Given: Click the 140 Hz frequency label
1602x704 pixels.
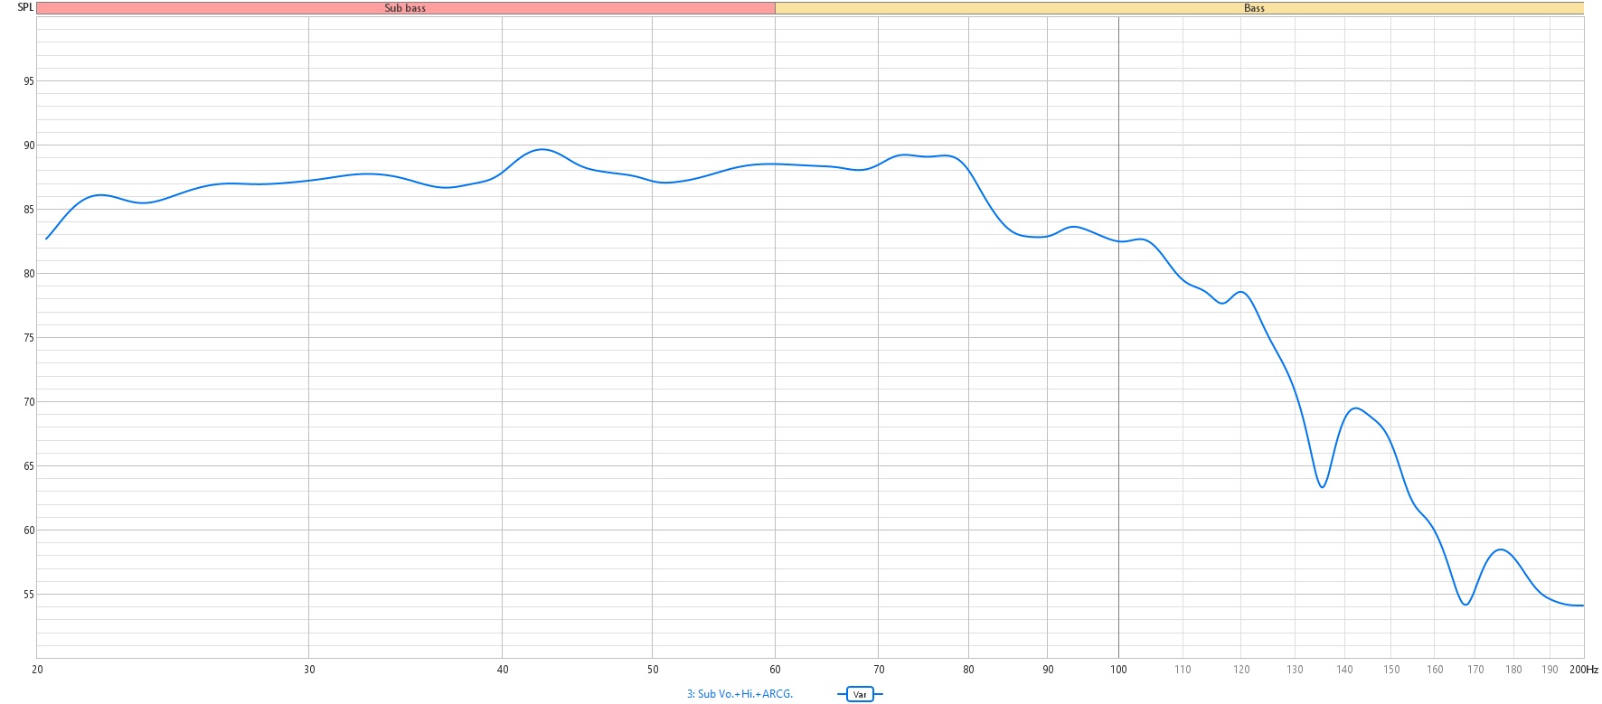Looking at the screenshot, I should tap(1345, 670).
